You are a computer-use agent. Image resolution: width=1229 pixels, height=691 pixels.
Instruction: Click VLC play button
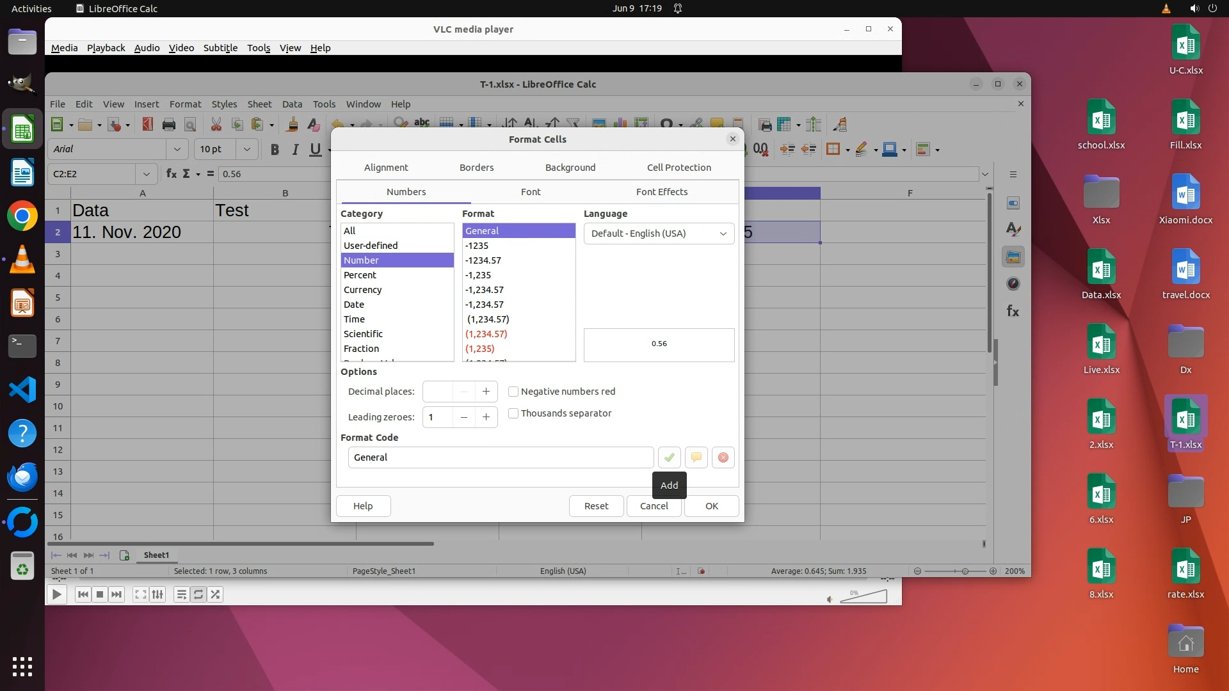point(56,594)
